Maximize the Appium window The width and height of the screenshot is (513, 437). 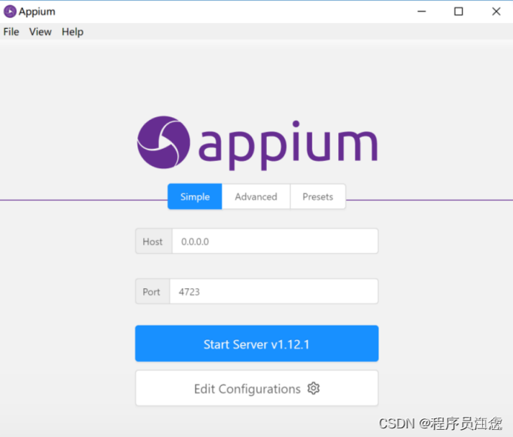click(x=459, y=11)
